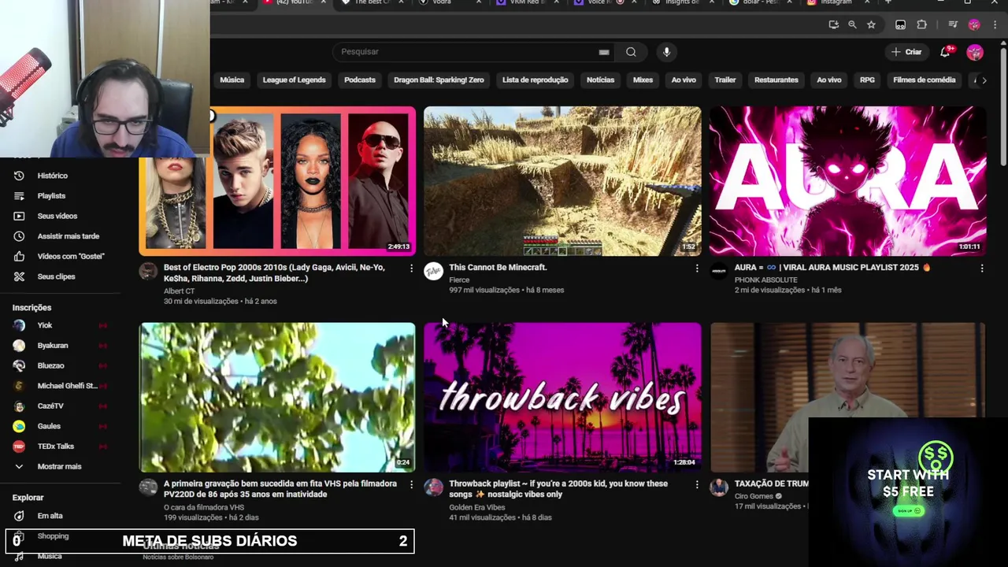Image resolution: width=1008 pixels, height=567 pixels.
Task: Play the Minecraft wheat field thumbnail
Action: coord(562,181)
